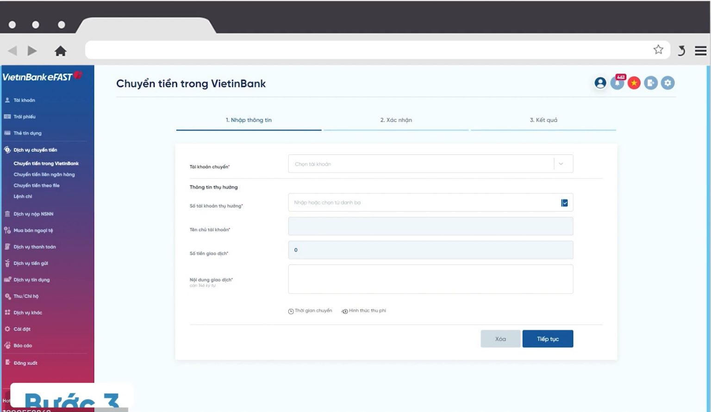Open the Lệnh chi menu item

pyautogui.click(x=22, y=196)
